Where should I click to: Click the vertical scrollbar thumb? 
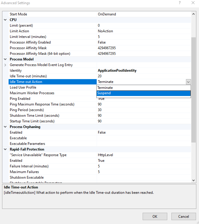[193, 90]
